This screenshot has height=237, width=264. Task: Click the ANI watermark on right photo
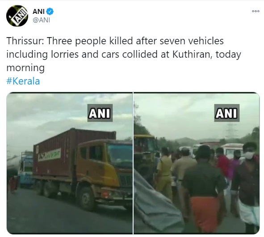(226, 113)
